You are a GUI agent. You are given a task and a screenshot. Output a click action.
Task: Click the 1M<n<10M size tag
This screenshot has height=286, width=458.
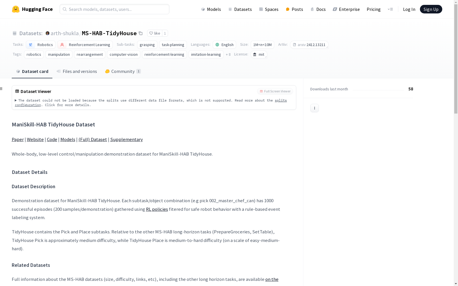262,45
